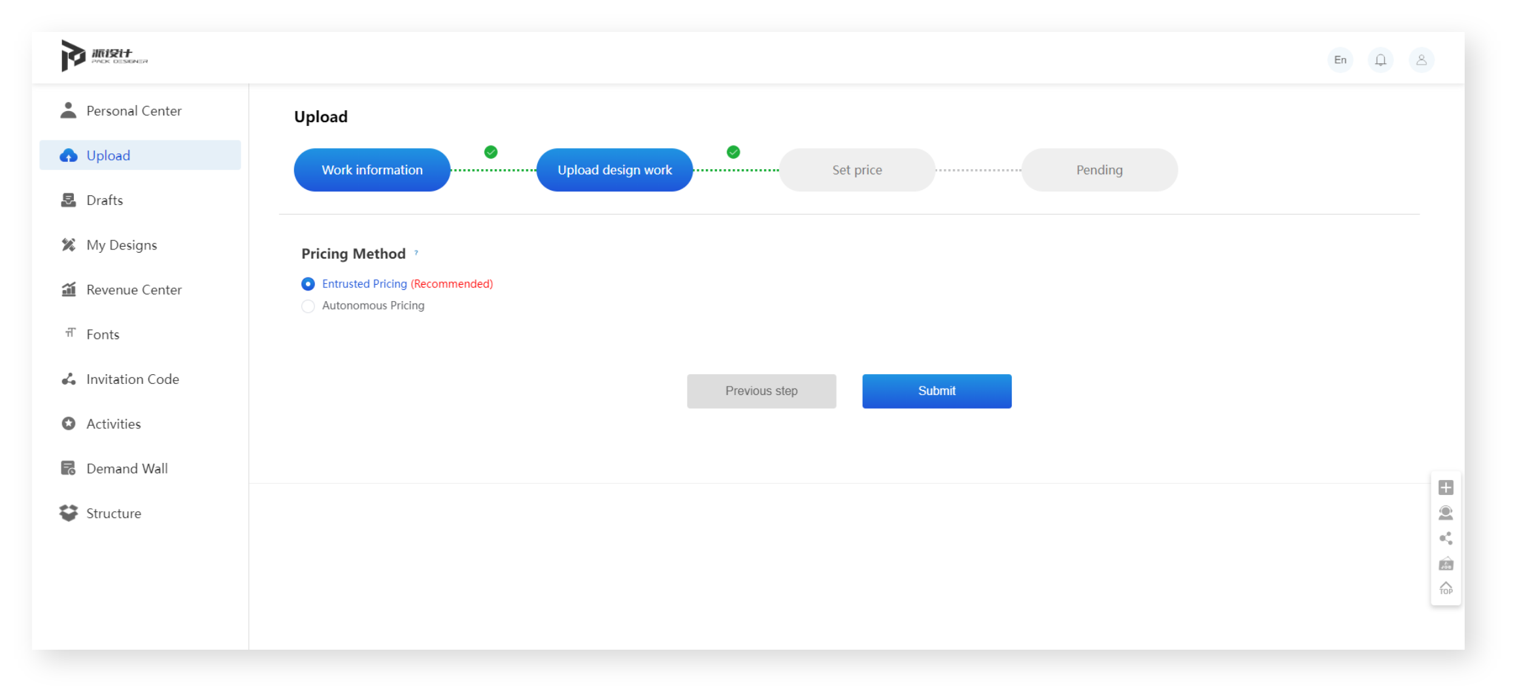1515x700 pixels.
Task: Open the user avatar menu
Action: 1421,59
